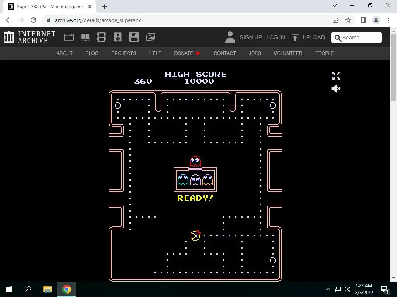
Task: Open Windows taskbar search
Action: pos(28,289)
